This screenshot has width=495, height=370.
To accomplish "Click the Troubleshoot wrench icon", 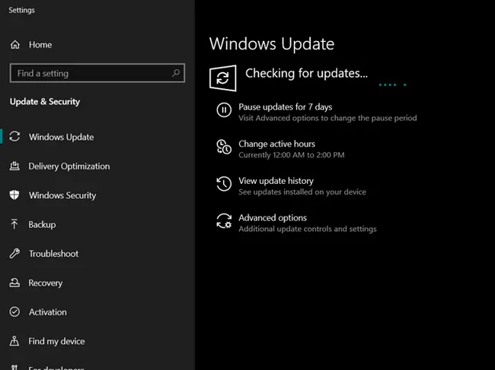I will (x=14, y=254).
